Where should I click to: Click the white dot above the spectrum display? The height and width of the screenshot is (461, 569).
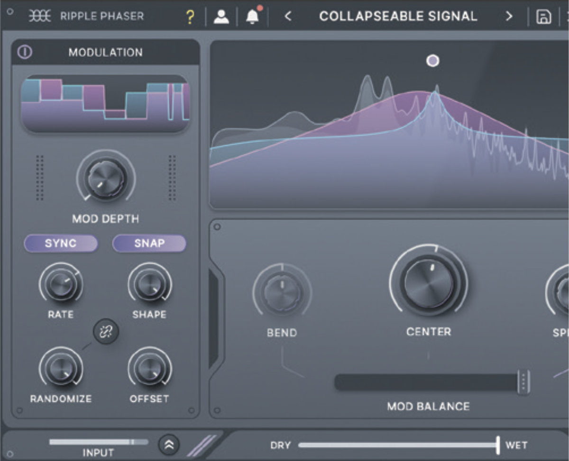[433, 61]
